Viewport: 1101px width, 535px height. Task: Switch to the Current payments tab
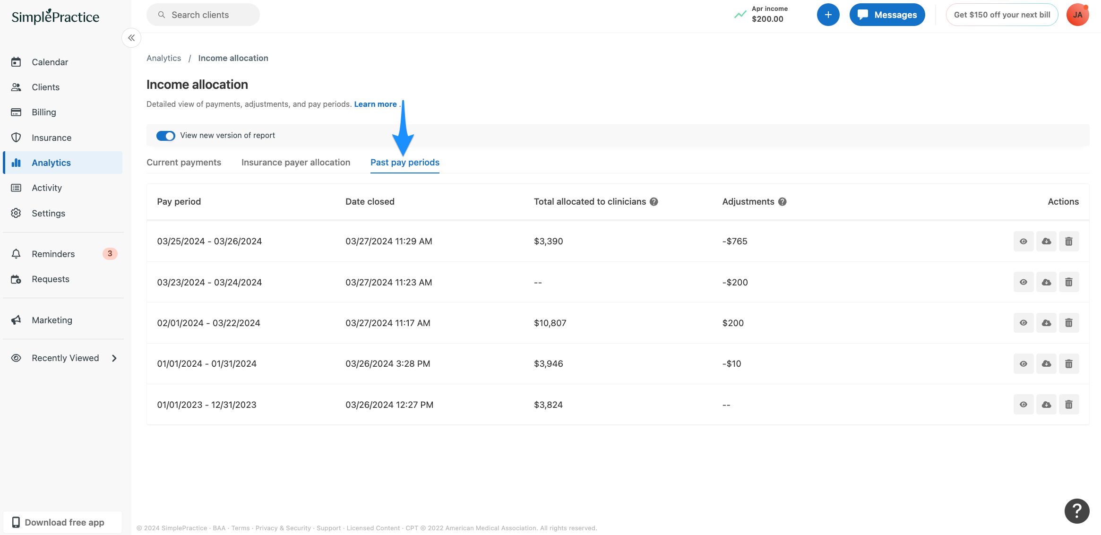point(183,162)
